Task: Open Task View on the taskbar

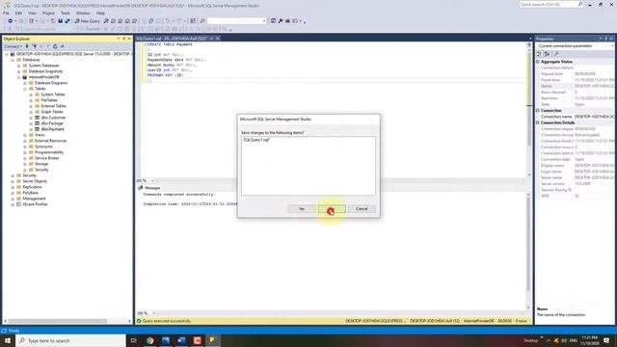Action: click(x=133, y=340)
